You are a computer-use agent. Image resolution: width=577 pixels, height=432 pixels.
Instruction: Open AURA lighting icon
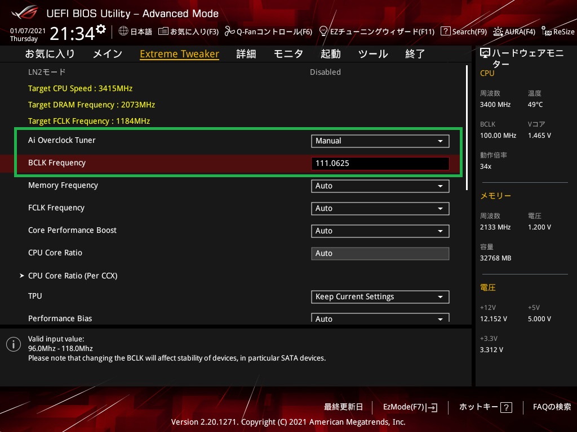[x=498, y=31]
